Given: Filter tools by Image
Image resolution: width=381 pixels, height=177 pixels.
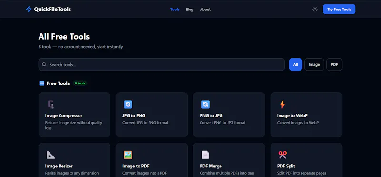Looking at the screenshot, I should (x=314, y=64).
